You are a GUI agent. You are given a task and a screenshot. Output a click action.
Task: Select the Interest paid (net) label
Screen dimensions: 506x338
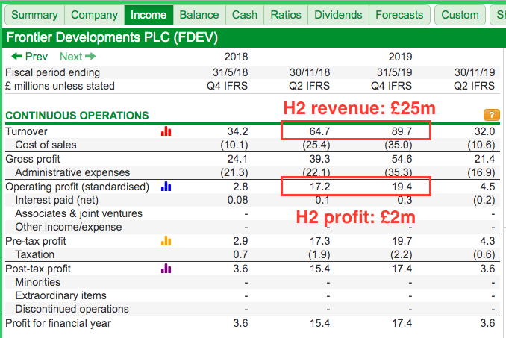point(57,200)
